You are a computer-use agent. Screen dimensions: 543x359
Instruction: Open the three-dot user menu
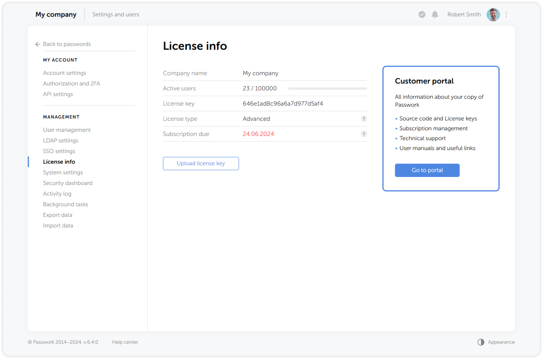click(506, 15)
